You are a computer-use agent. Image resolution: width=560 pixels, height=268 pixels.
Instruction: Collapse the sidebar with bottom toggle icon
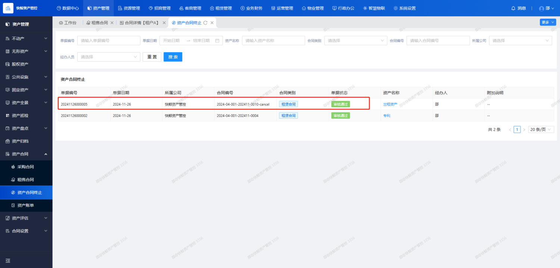[8, 261]
